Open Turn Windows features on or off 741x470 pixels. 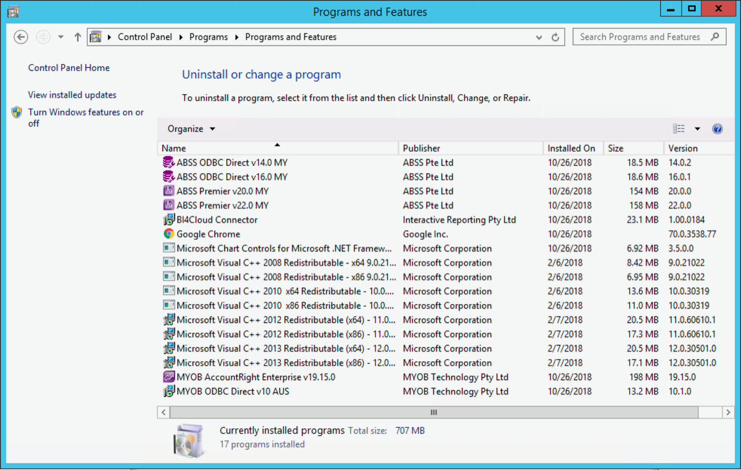[86, 118]
